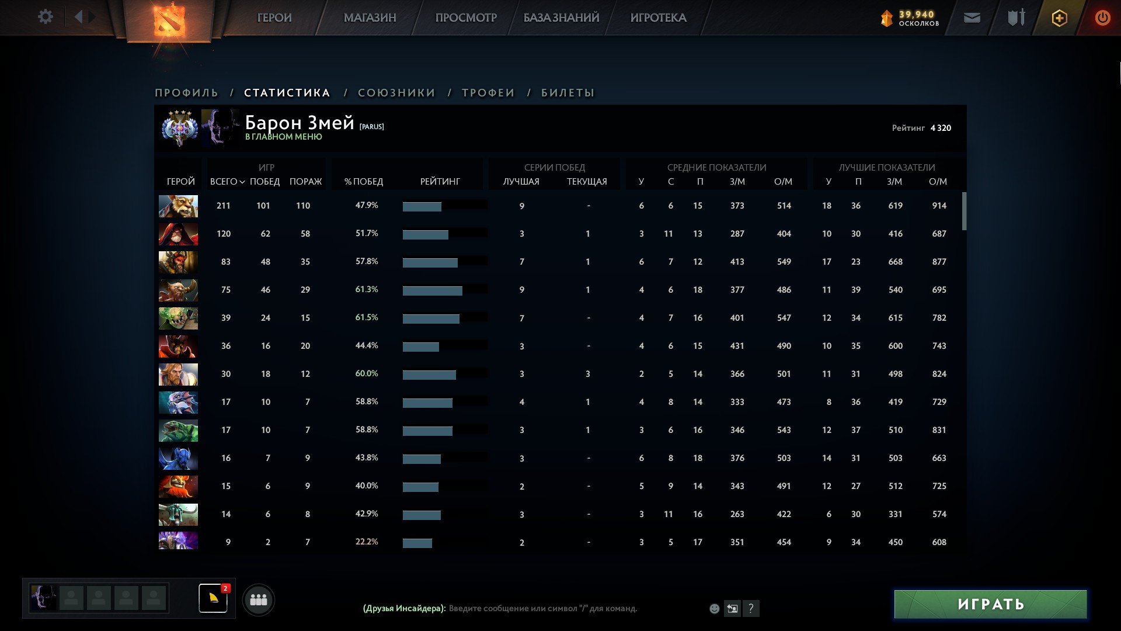This screenshot has width=1121, height=631.
Task: Click the Dota Plus hexagon icon
Action: click(1059, 18)
